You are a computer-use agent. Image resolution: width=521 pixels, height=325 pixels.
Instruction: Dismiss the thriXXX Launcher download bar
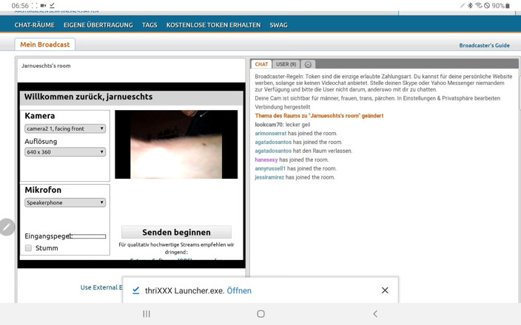click(x=385, y=290)
